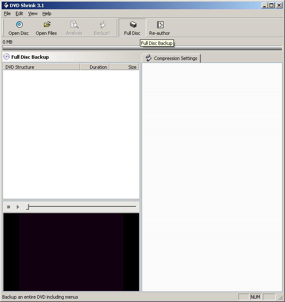Sort by the Duration column header
This screenshot has width=285, height=302.
coord(95,67)
